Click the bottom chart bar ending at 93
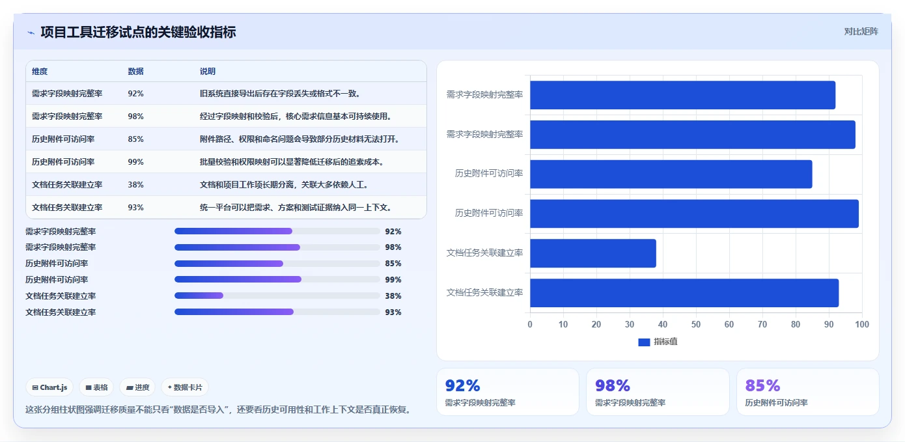Viewport: 905px width, 442px height. 684,293
